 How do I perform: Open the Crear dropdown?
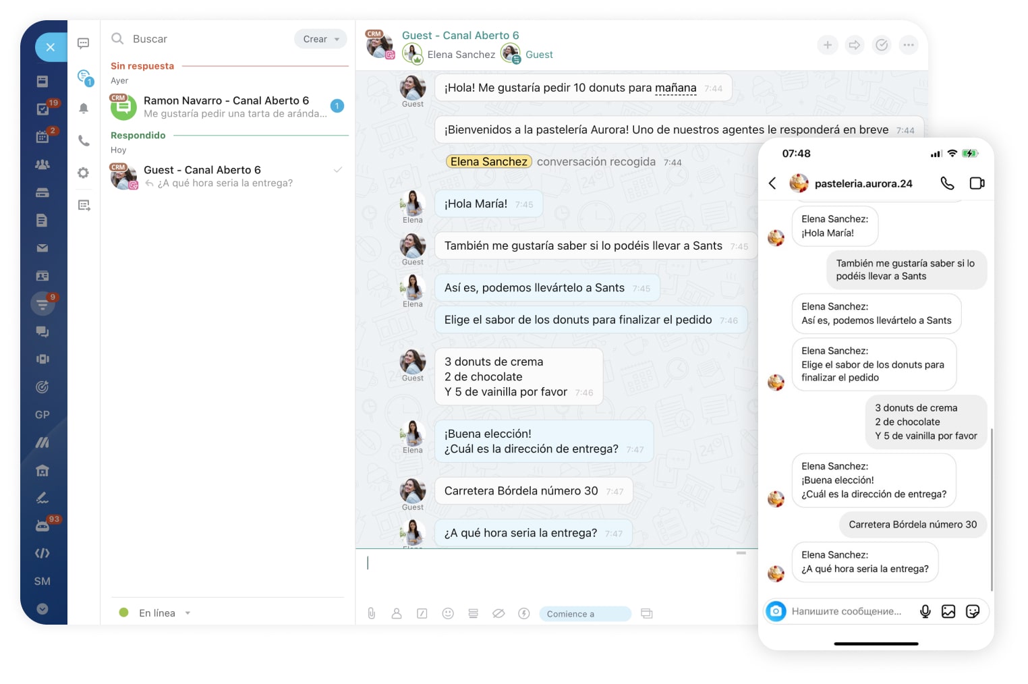click(x=320, y=39)
